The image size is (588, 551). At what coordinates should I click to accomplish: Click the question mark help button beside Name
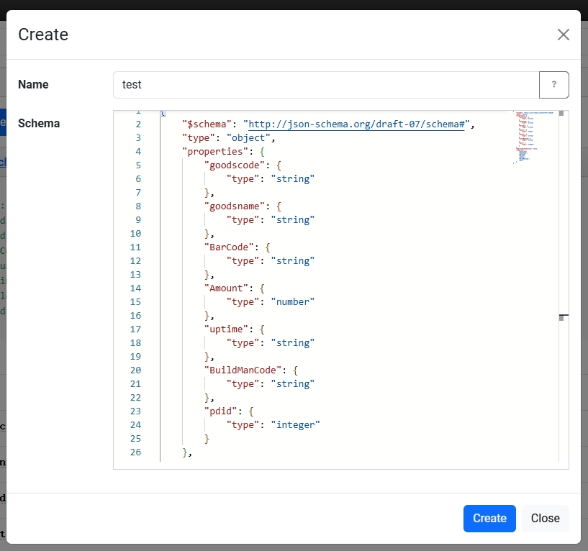554,85
